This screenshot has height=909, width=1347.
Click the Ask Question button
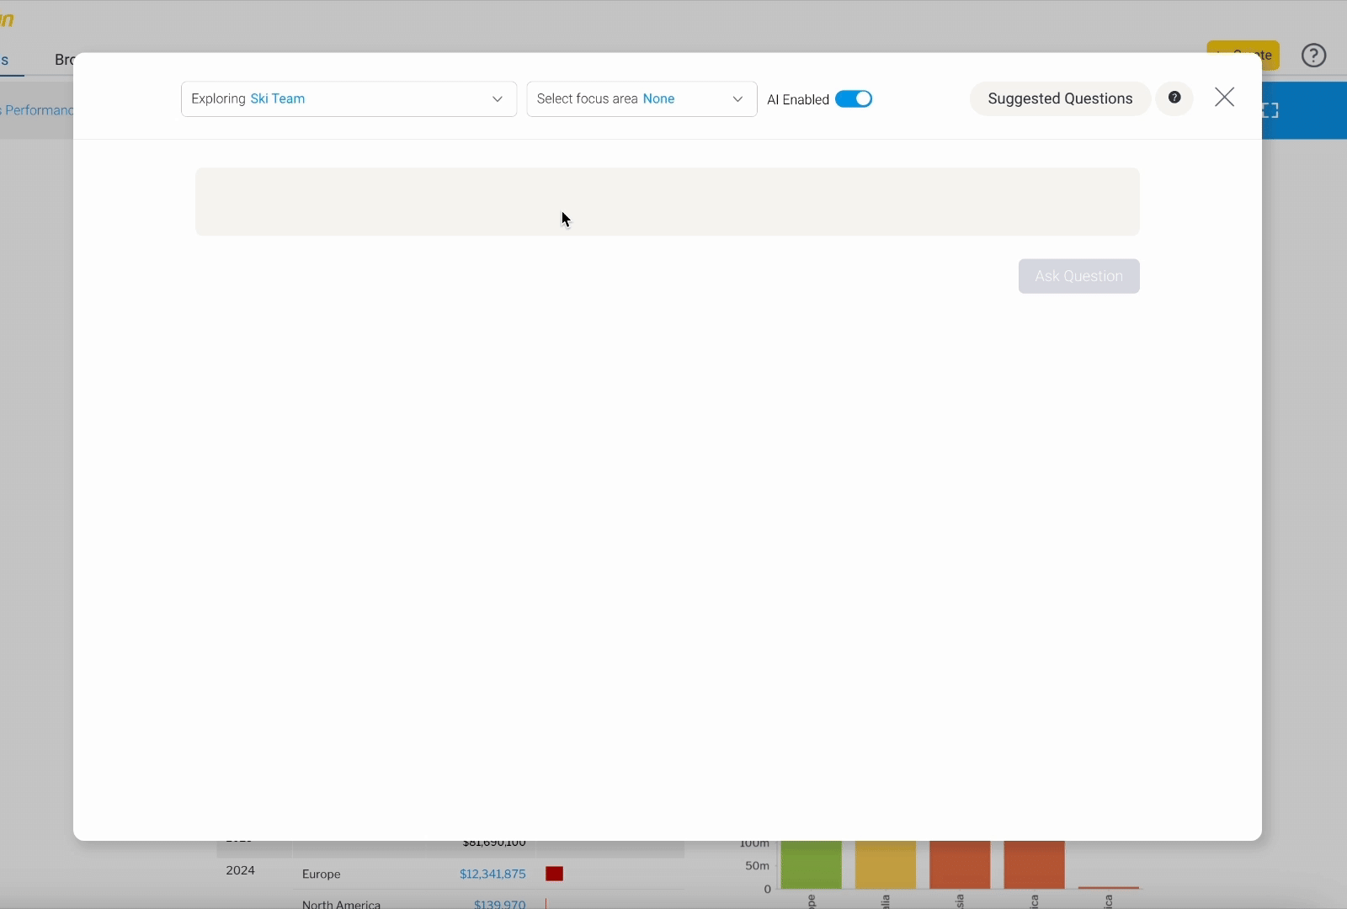pyautogui.click(x=1078, y=276)
